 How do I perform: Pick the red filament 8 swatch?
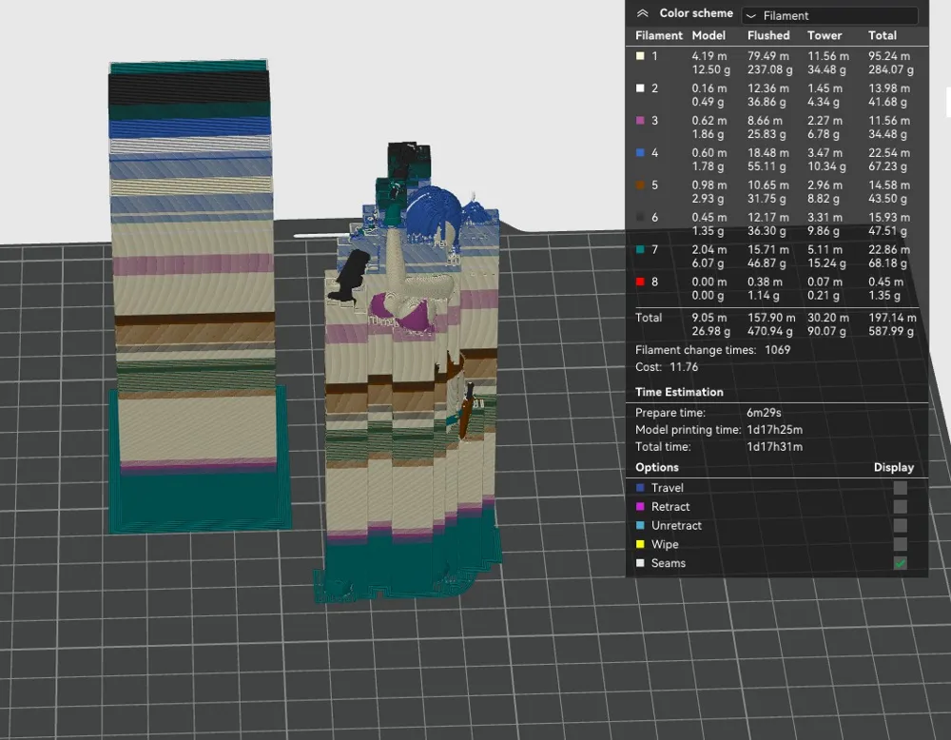pos(640,282)
